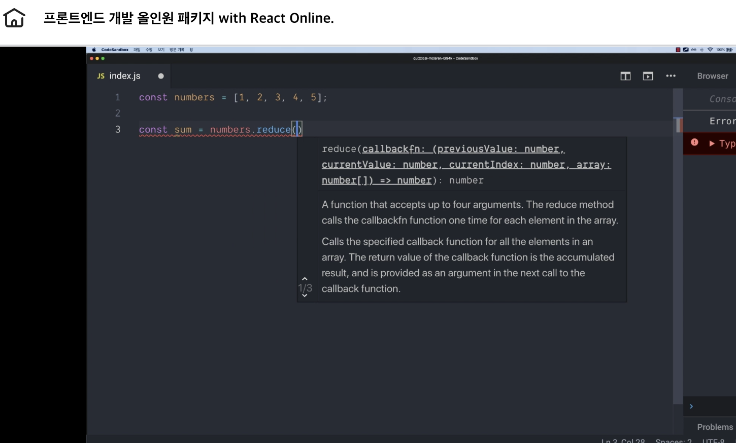Screen dimensions: 736x443
Task: Open the Console panel tab
Action: [722, 99]
